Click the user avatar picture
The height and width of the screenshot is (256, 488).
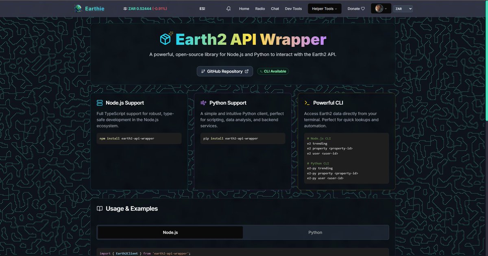pyautogui.click(x=379, y=9)
